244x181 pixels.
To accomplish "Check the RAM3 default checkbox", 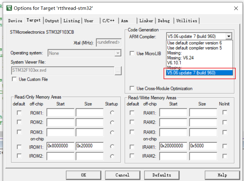I will (x=132, y=132).
